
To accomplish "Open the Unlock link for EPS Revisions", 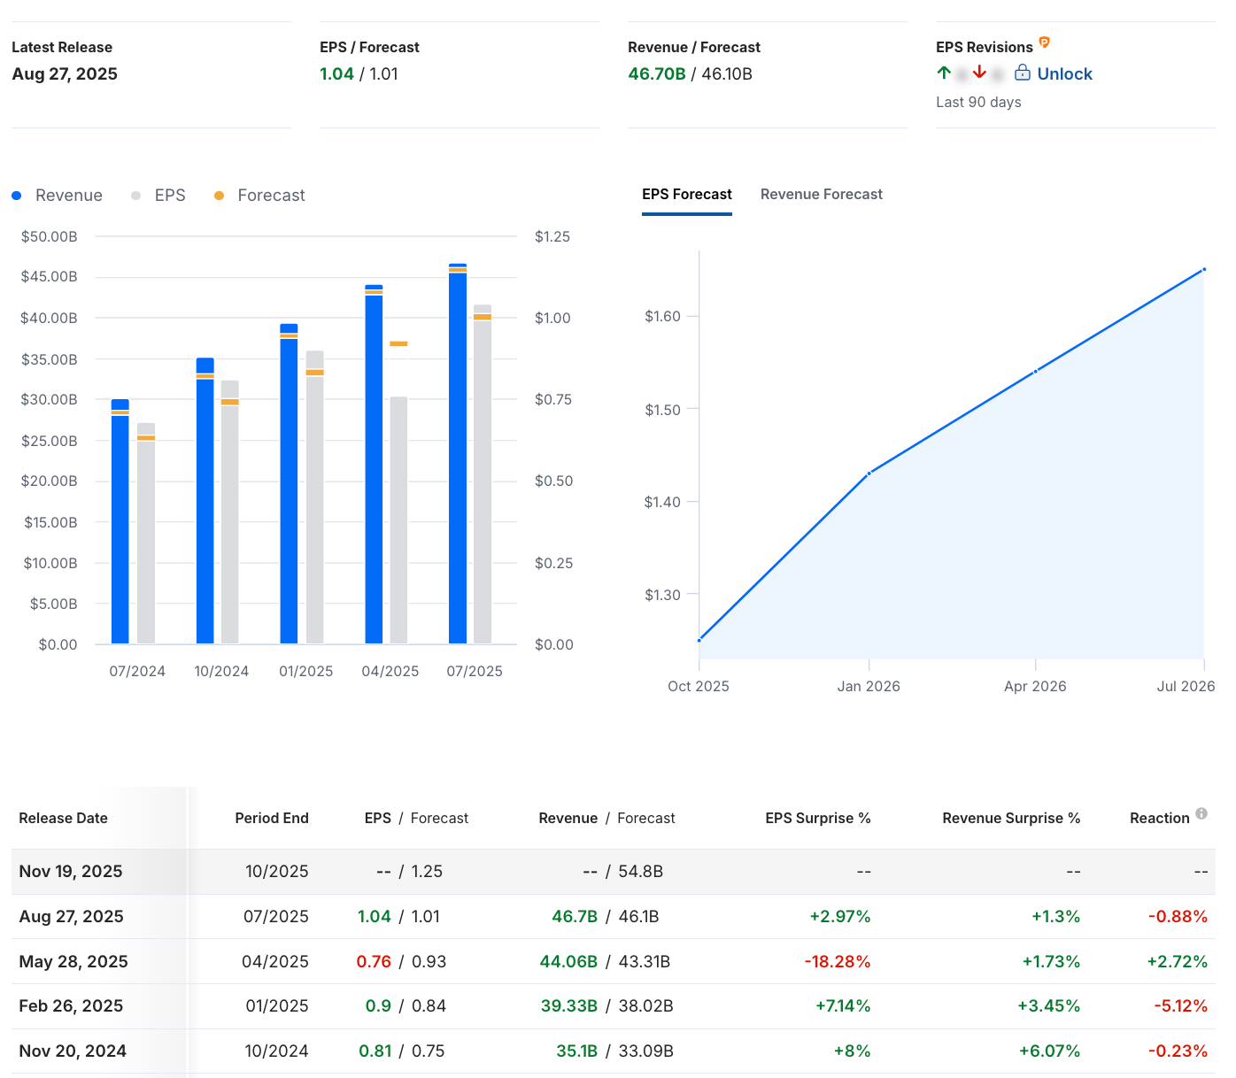I will [1064, 74].
